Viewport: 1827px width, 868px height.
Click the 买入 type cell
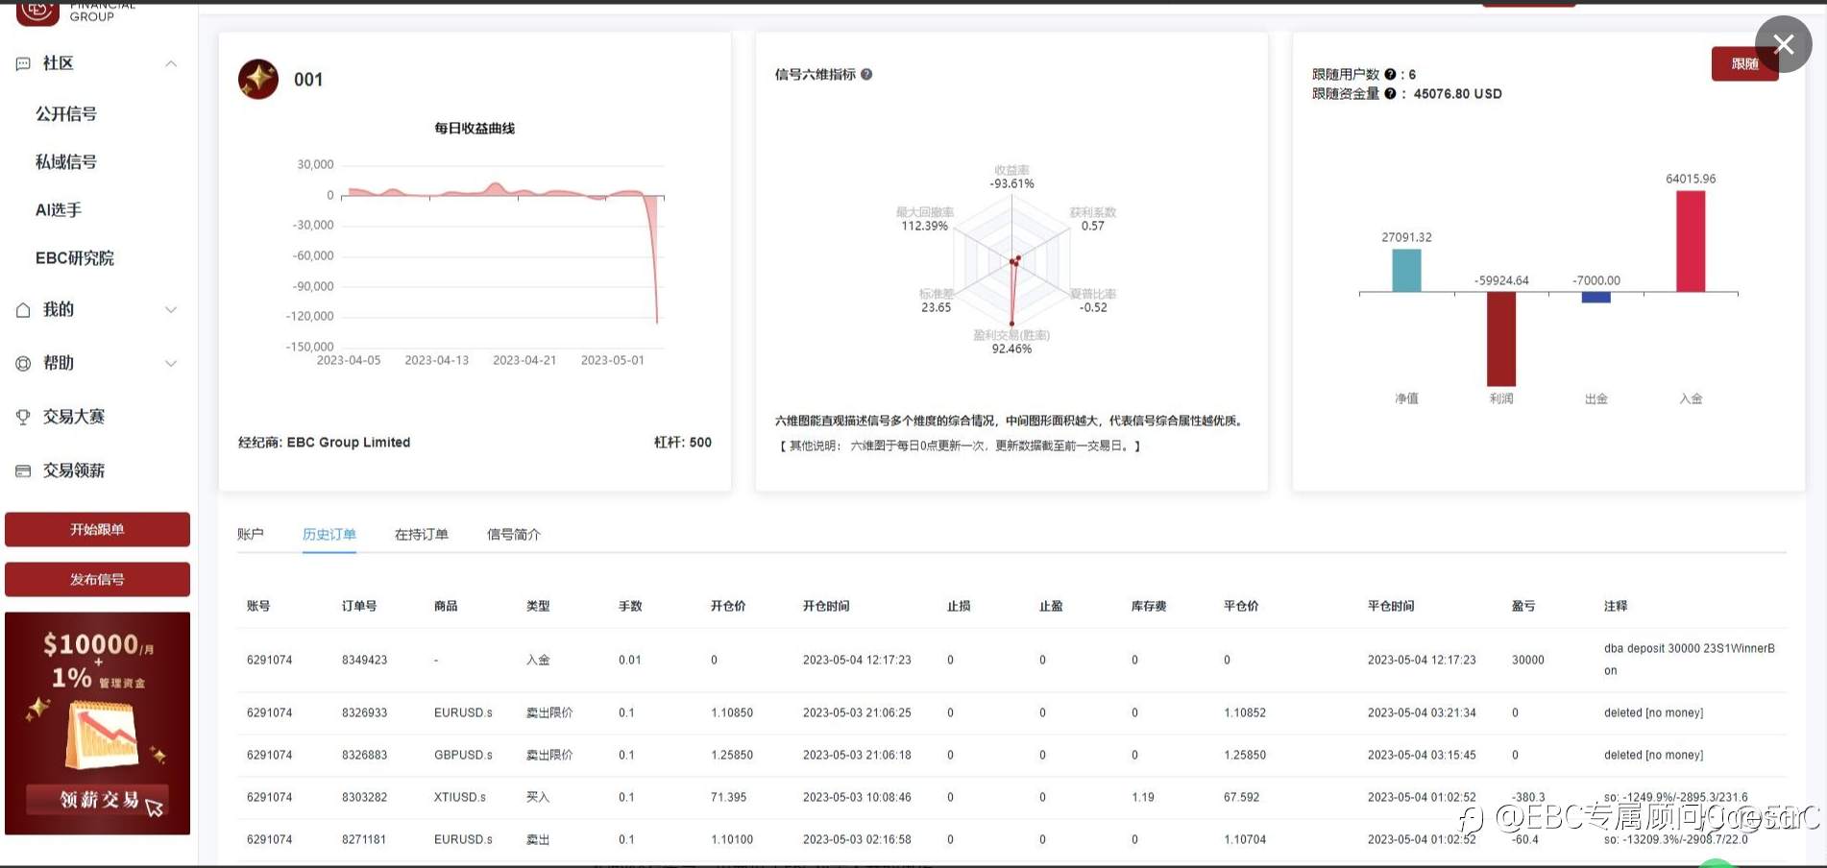(x=538, y=797)
